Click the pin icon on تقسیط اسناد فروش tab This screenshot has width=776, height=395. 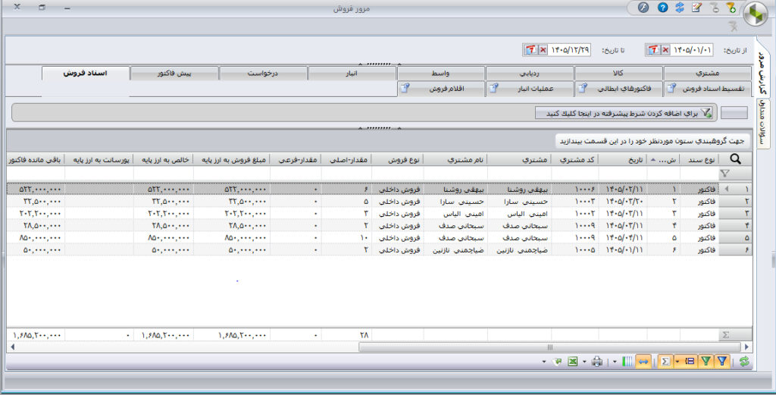click(671, 88)
